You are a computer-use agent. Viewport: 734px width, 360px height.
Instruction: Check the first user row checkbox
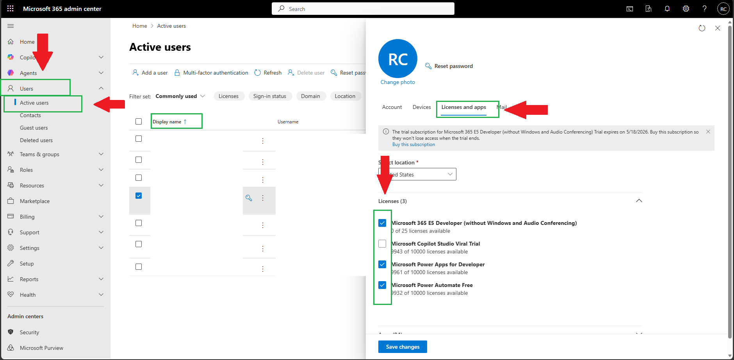point(139,139)
